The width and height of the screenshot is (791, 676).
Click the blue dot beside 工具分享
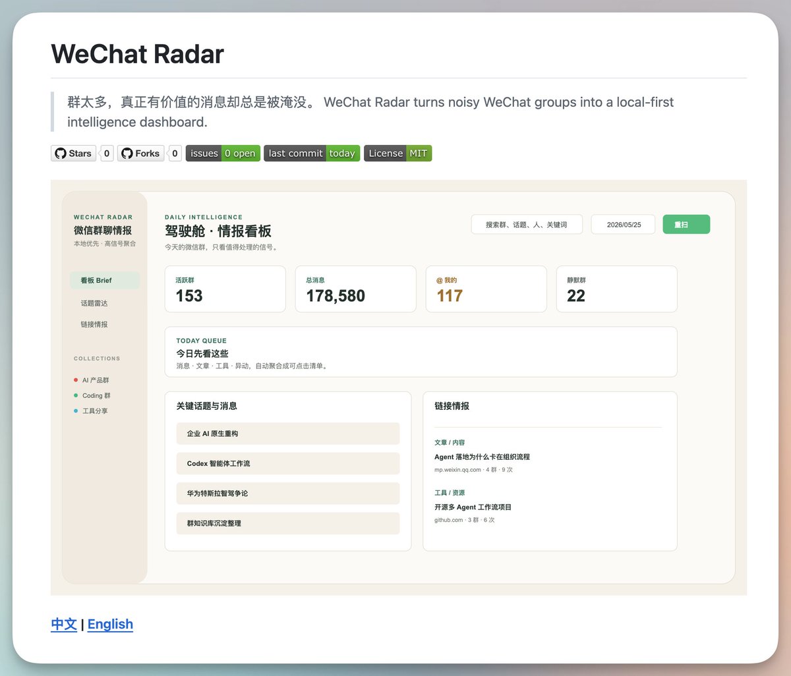pyautogui.click(x=76, y=410)
